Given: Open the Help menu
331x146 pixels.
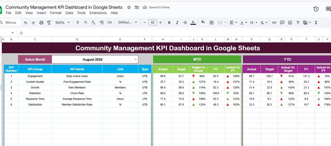Looking at the screenshot, I should click(114, 13).
